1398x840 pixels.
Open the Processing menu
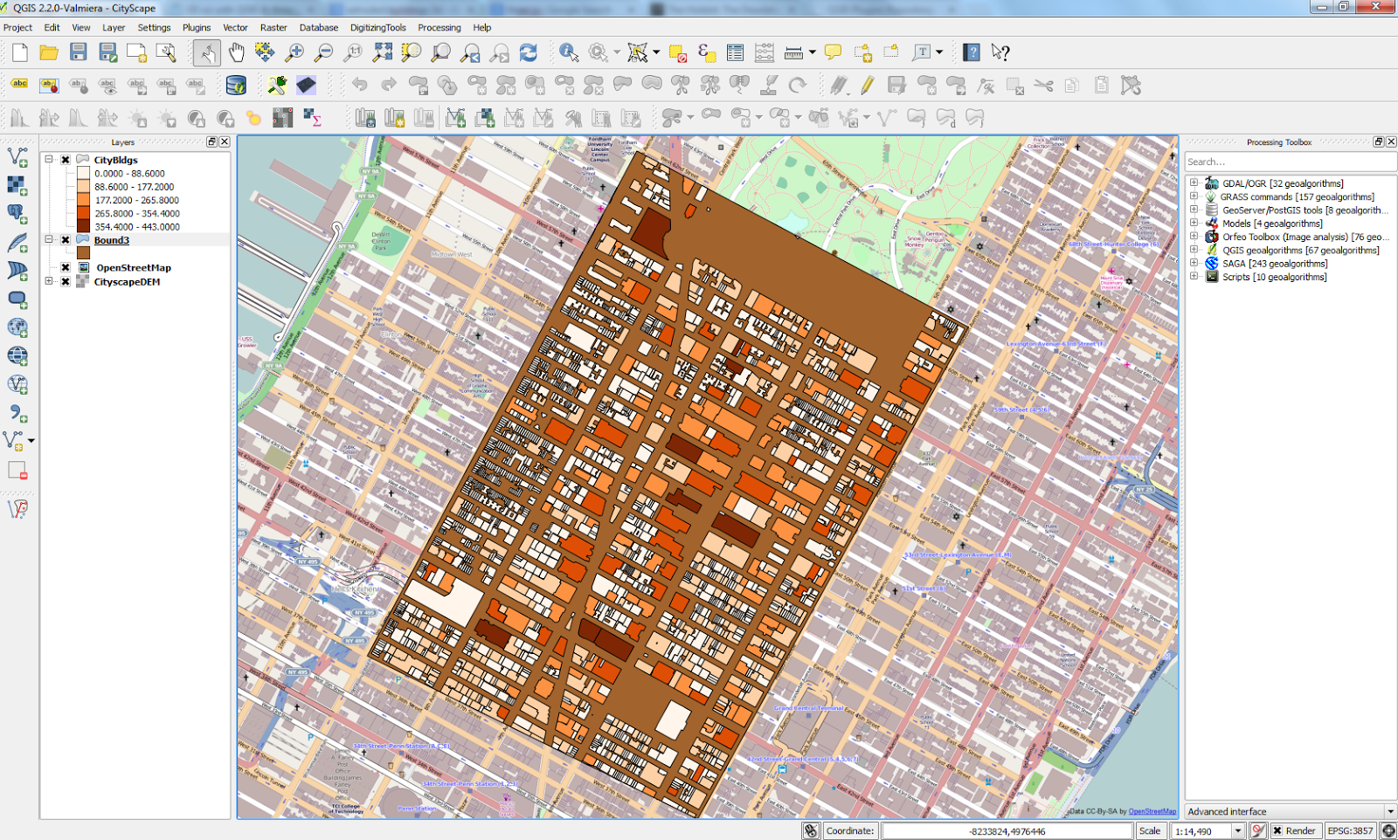(x=439, y=27)
